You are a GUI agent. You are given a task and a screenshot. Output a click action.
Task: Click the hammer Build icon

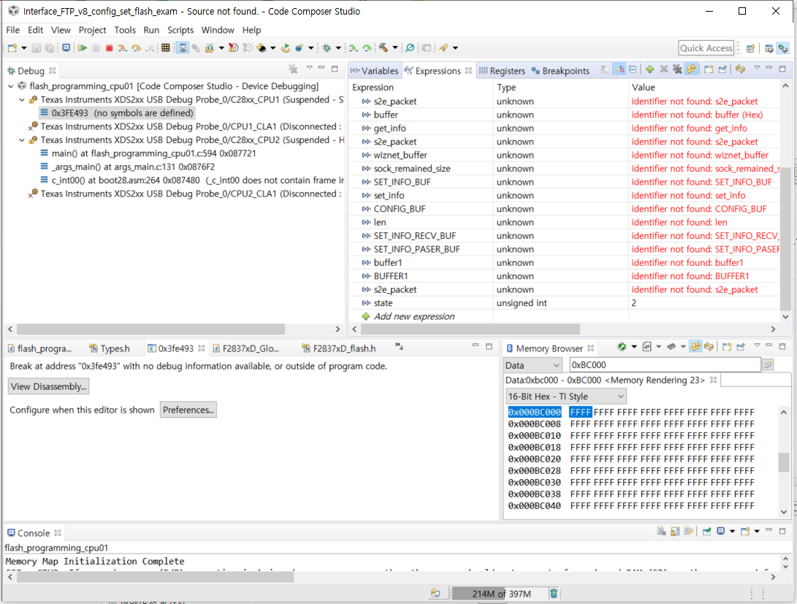(384, 47)
